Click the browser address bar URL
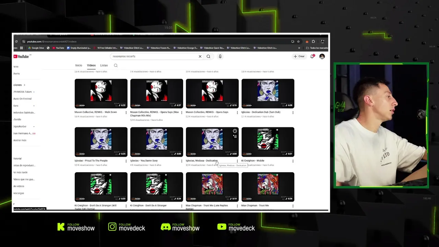 point(51,42)
